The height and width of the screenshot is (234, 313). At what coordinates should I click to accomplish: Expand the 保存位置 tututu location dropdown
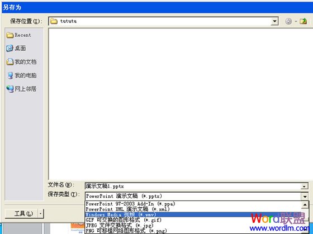pyautogui.click(x=274, y=21)
